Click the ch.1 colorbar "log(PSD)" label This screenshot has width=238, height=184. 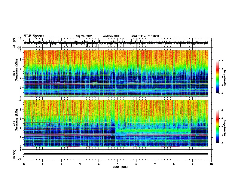click(x=225, y=78)
